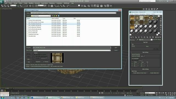Click the Open button in browse dialog
The height and width of the screenshot is (99, 176).
pyautogui.click(x=116, y=48)
